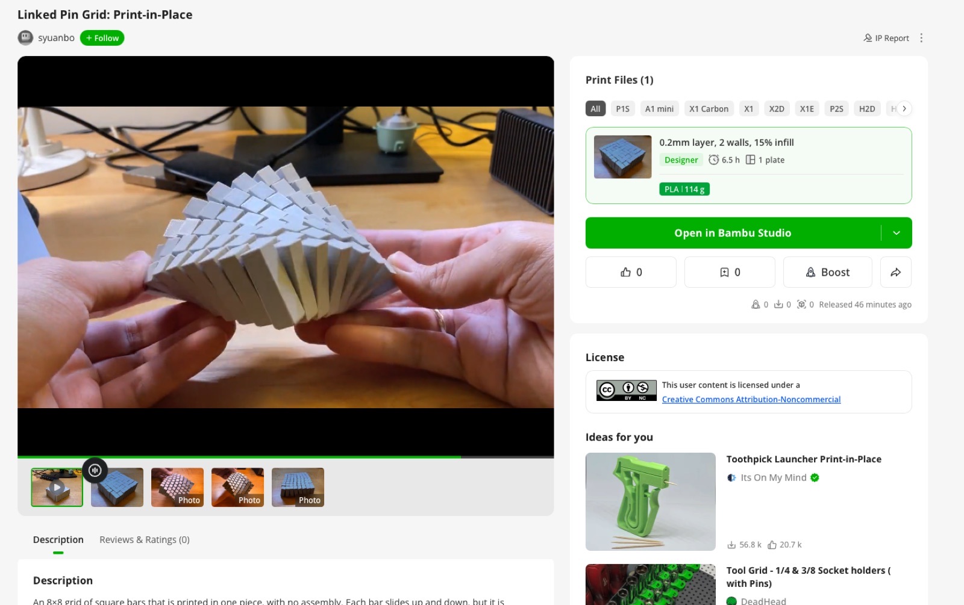Filter print files by All printers
The height and width of the screenshot is (605, 964).
tap(595, 108)
